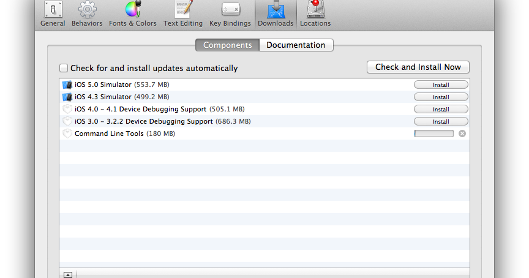Select the iOS 4.3 Simulator row icon
The width and height of the screenshot is (529, 278).
click(x=67, y=97)
